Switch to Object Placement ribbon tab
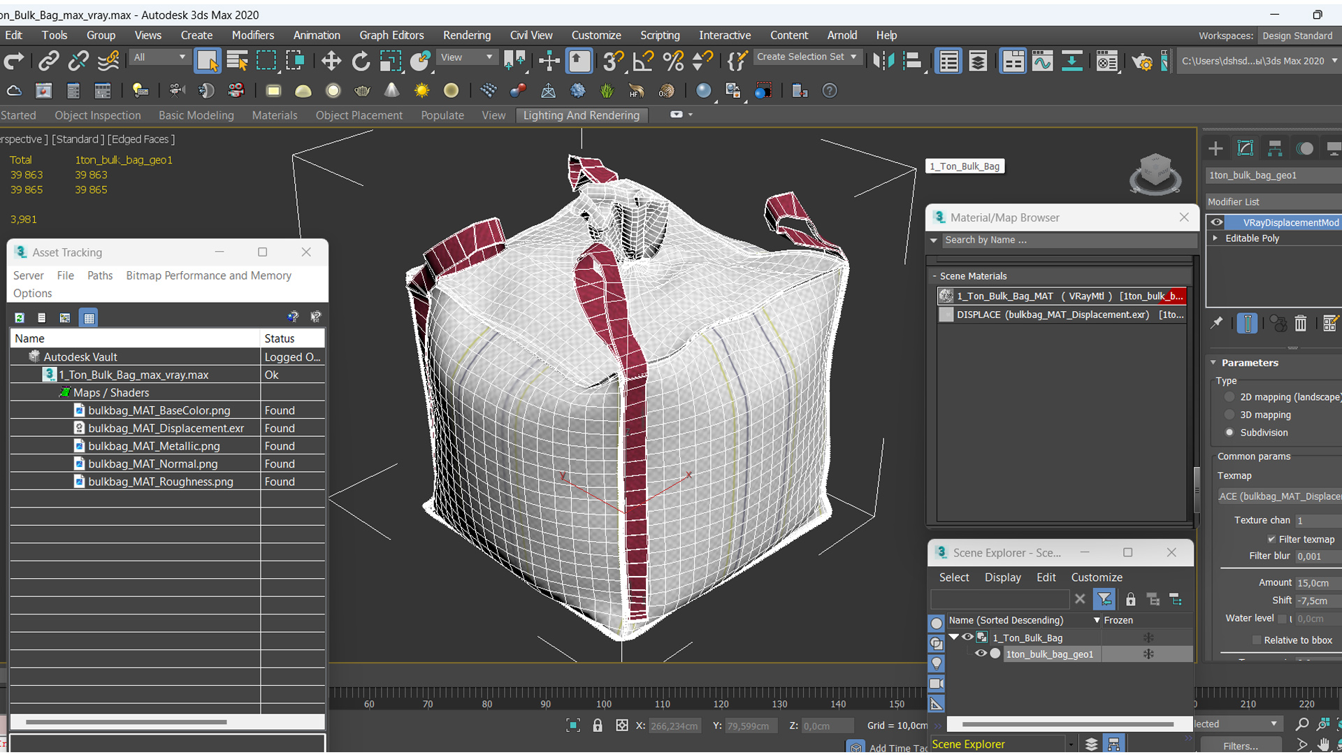 tap(359, 115)
